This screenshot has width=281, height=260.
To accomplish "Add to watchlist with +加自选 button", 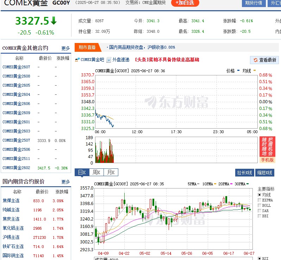I will 185,3.
